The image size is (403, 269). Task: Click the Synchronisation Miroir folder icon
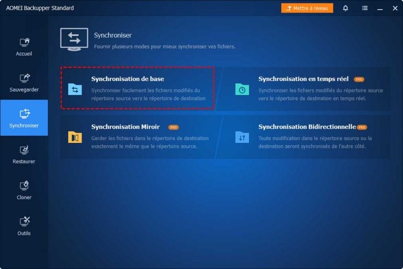tap(75, 137)
